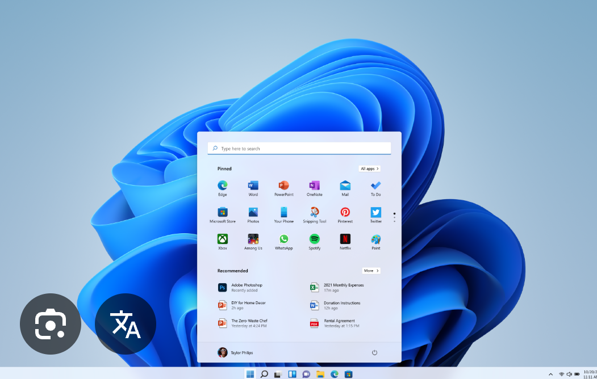Open Paint from pinned apps

tap(375, 241)
